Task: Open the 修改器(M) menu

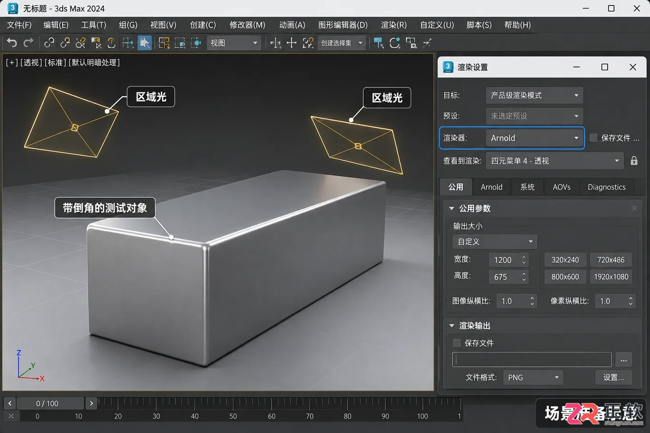Action: (x=247, y=25)
